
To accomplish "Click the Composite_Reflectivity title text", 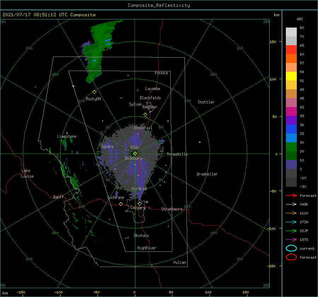I will click(159, 5).
